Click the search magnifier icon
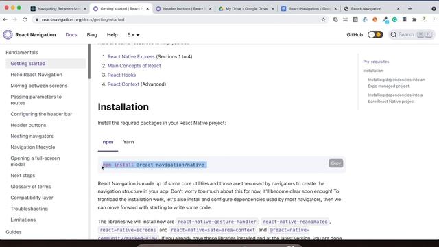 (393, 35)
